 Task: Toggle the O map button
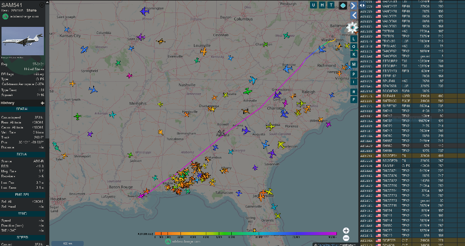pyautogui.click(x=353, y=47)
